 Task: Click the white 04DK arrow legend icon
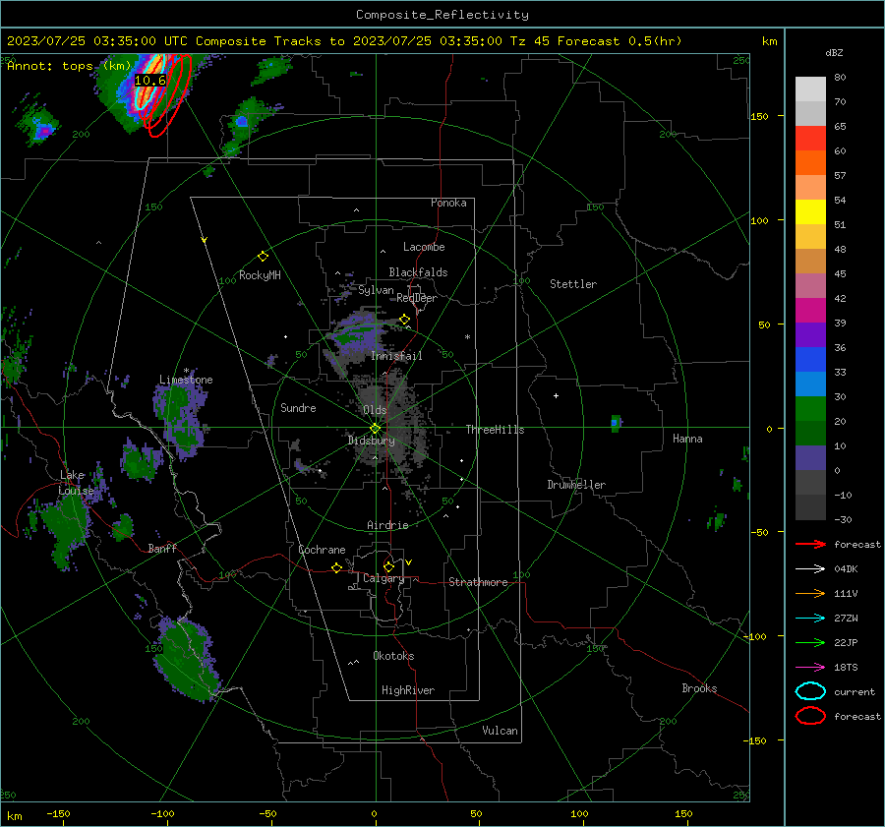(x=810, y=569)
